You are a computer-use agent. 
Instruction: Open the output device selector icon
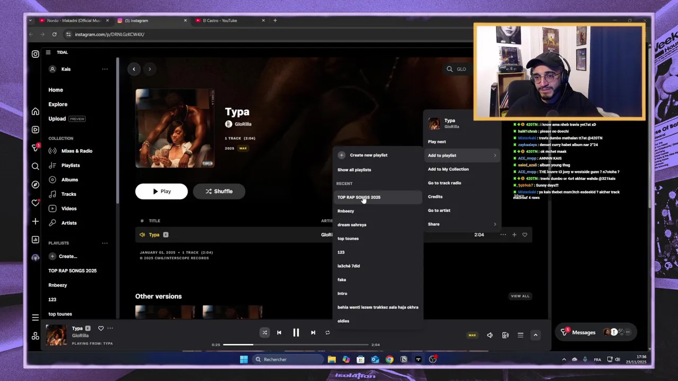[505, 335]
